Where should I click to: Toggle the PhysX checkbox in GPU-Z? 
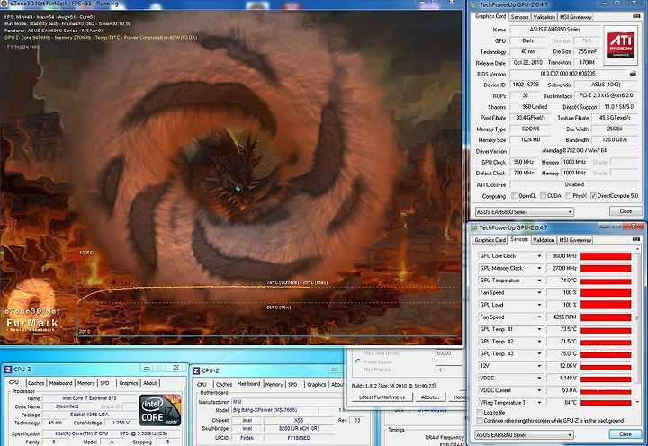pyautogui.click(x=568, y=196)
